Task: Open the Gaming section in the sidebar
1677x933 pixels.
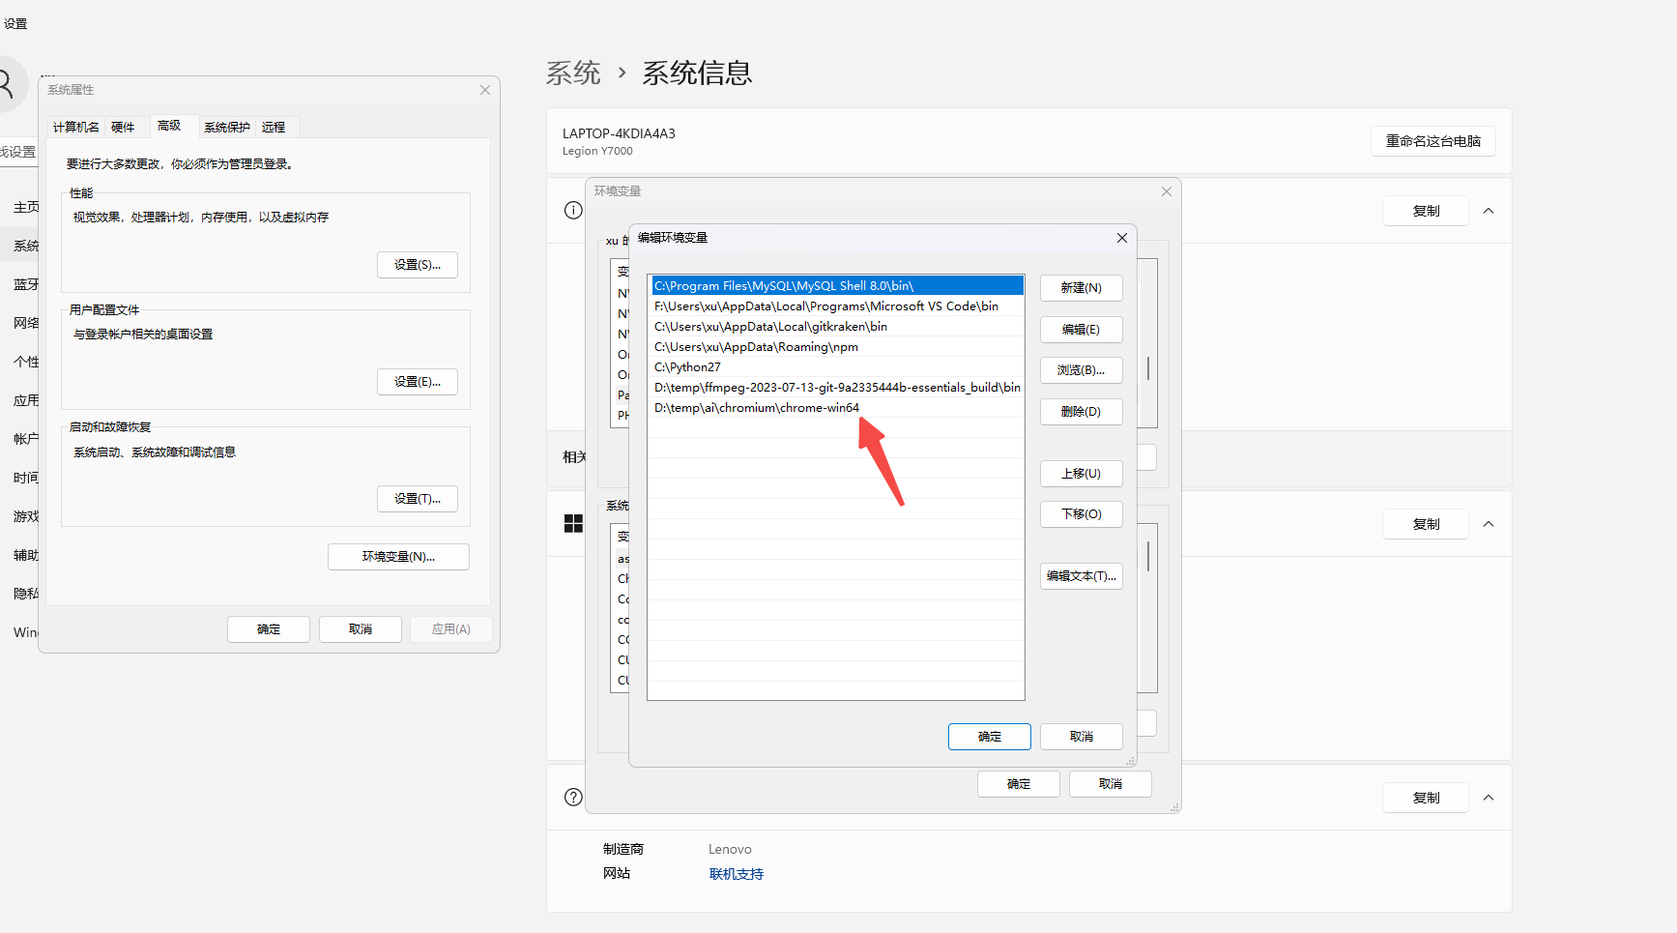Action: tap(24, 515)
